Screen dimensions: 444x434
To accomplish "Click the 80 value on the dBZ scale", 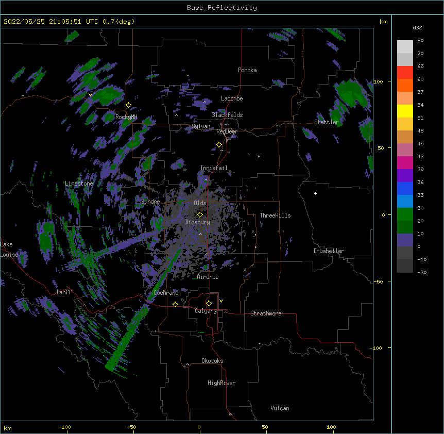I will (420, 41).
